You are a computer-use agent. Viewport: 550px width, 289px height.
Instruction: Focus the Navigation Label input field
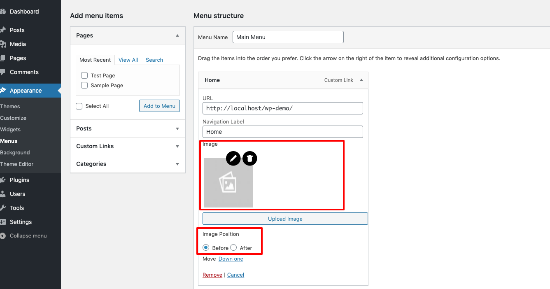coord(283,132)
